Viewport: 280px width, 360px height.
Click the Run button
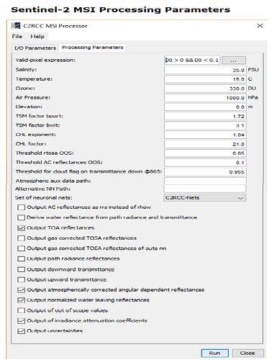point(214,353)
